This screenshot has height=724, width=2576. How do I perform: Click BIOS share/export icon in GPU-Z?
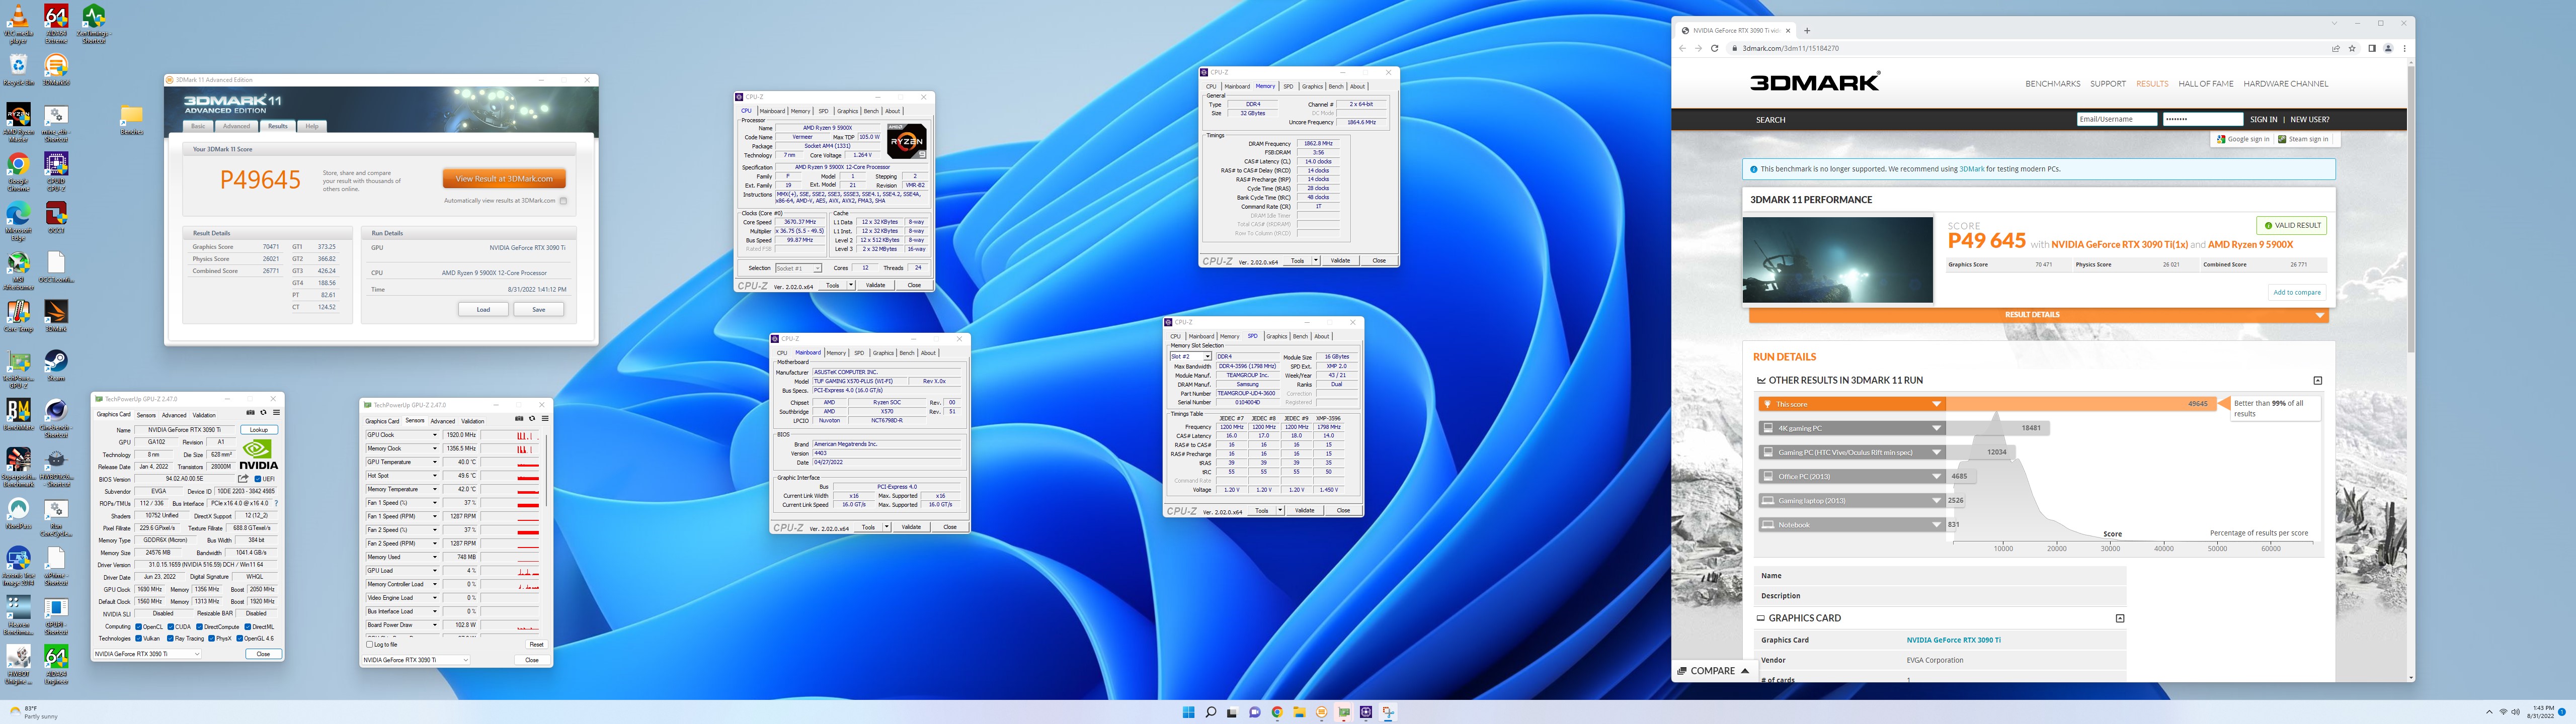[x=243, y=479]
